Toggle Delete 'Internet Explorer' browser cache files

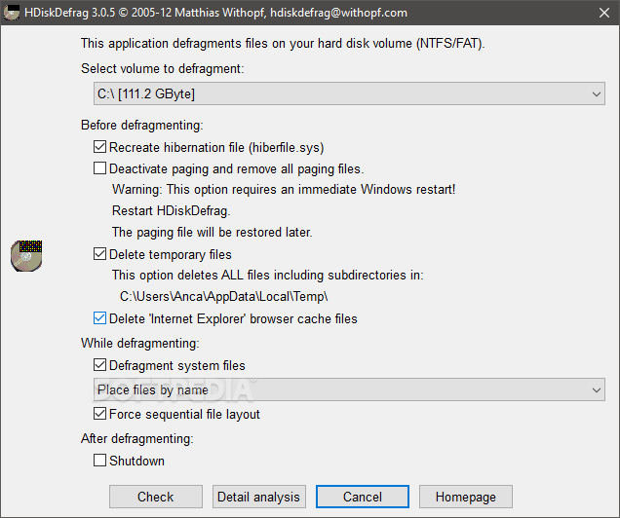[x=99, y=318]
